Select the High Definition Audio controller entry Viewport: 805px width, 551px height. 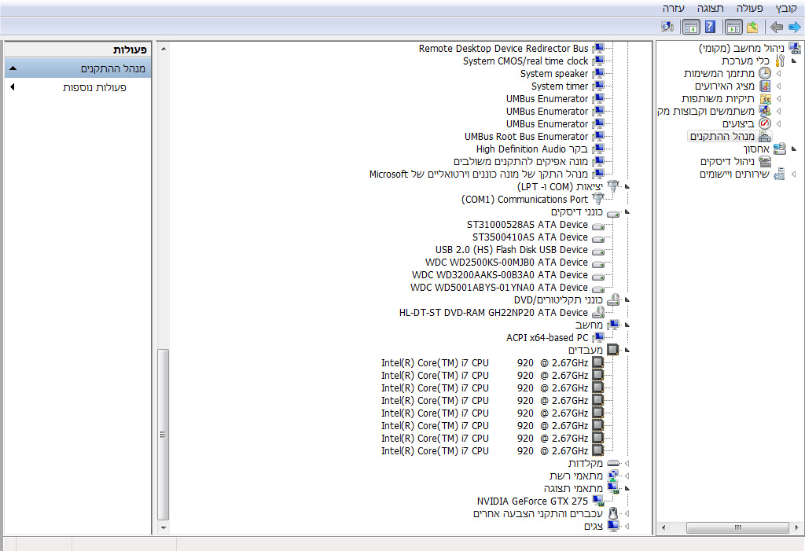click(x=532, y=149)
